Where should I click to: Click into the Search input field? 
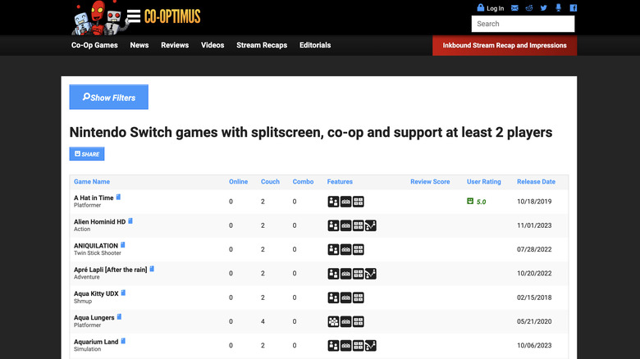point(523,24)
